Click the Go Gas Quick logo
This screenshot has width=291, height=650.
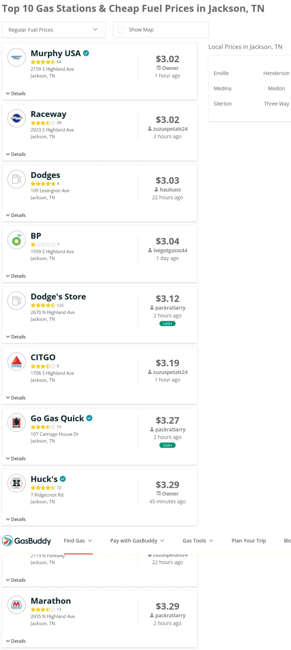click(17, 422)
